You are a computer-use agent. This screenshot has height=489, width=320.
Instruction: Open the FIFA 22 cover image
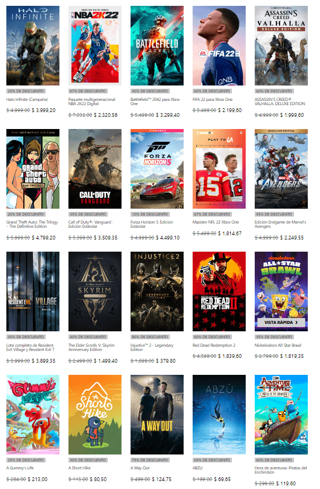(x=219, y=46)
